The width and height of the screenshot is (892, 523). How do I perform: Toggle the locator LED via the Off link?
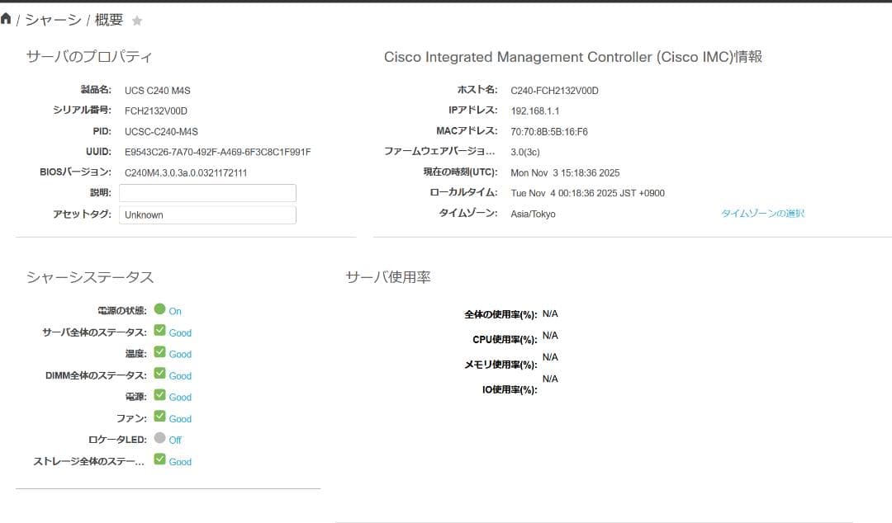(176, 440)
